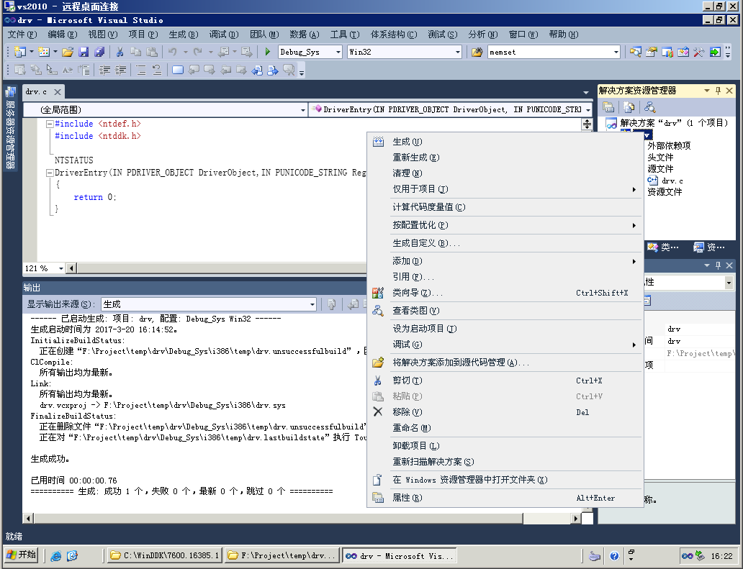Open the 全局范围 scope dropdown
The image size is (743, 569).
tap(303, 110)
